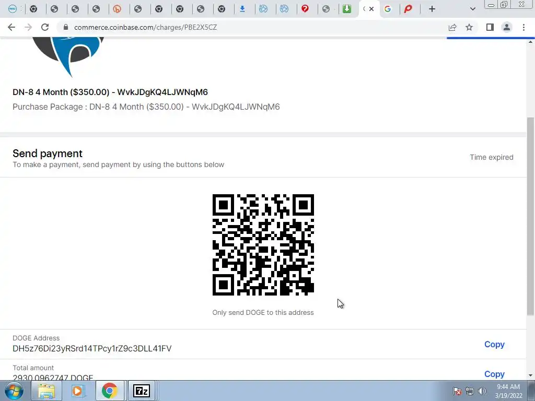Image resolution: width=535 pixels, height=401 pixels.
Task: Switch to the green download icon tab
Action: (x=347, y=9)
